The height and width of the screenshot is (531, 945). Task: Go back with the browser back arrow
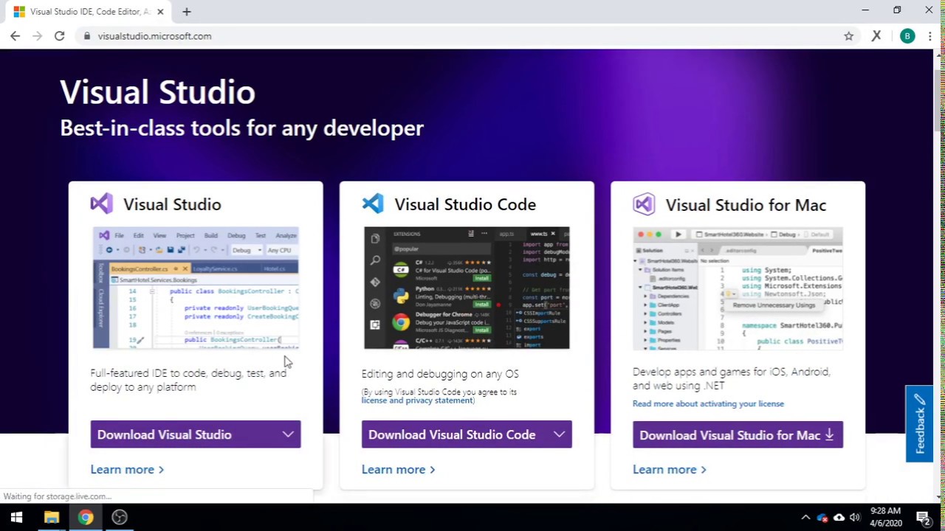(x=15, y=36)
